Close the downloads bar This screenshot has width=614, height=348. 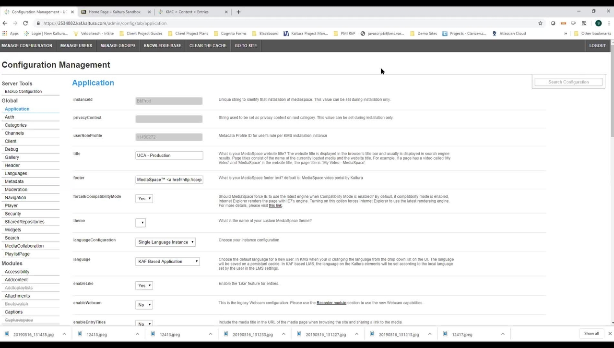point(610,334)
